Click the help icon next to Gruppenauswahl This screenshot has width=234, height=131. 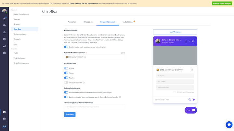pos(84,83)
